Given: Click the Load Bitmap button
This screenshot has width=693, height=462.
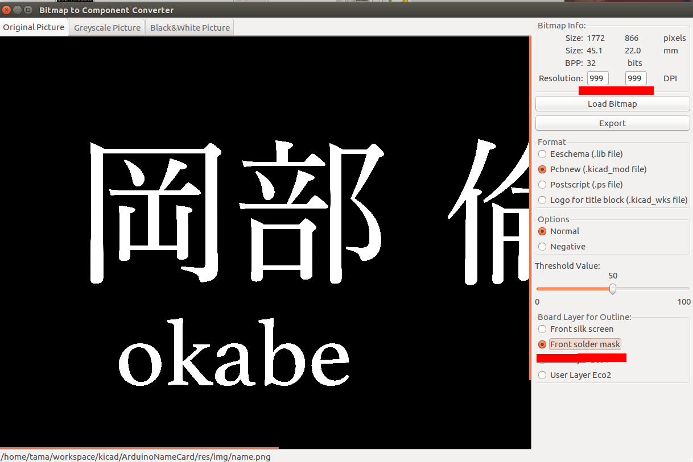Looking at the screenshot, I should pyautogui.click(x=612, y=103).
